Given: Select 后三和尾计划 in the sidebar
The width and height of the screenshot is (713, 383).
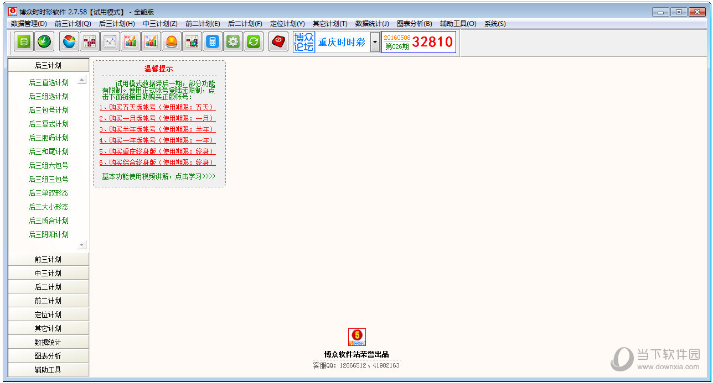Looking at the screenshot, I should 49,151.
